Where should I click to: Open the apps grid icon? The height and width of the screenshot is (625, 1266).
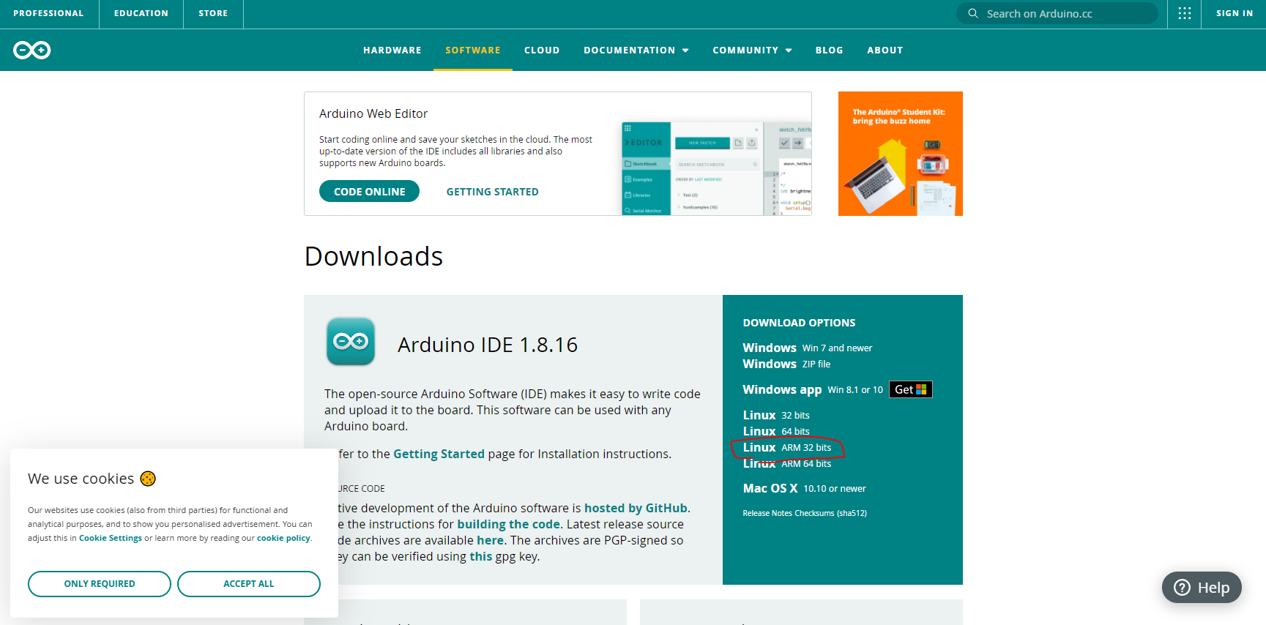[x=1184, y=13]
